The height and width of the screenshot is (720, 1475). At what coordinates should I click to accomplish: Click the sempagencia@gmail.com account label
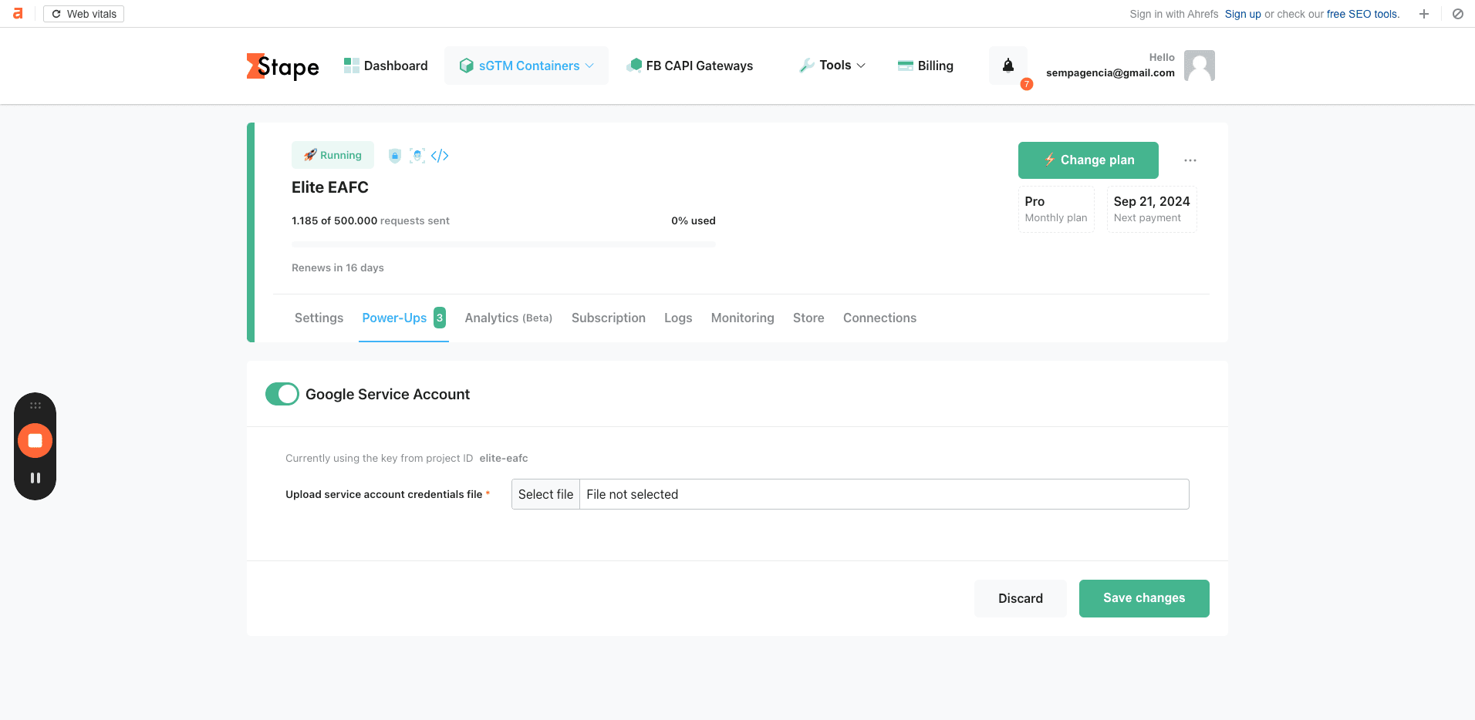[1110, 72]
